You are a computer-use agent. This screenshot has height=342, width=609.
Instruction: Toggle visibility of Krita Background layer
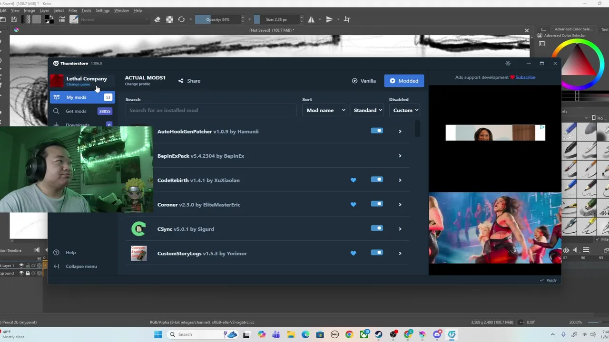click(21, 273)
